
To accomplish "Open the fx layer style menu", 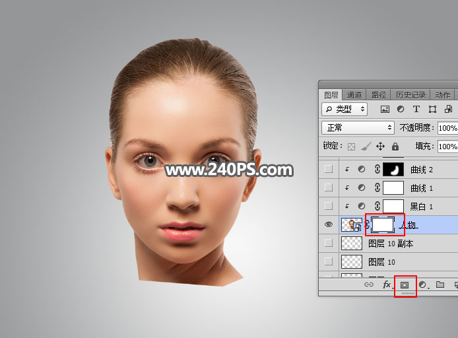I will [x=387, y=285].
